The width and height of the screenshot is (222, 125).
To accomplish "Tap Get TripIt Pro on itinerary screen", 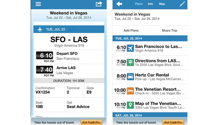I will pyautogui.click(x=173, y=122).
